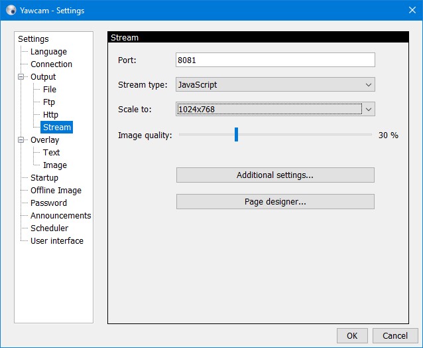Click the 30 % image quality value
The image size is (423, 348).
(x=389, y=135)
